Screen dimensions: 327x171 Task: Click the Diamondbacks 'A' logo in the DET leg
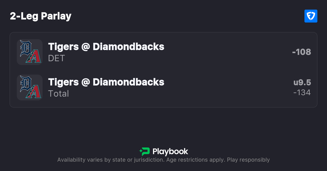pyautogui.click(x=33, y=57)
